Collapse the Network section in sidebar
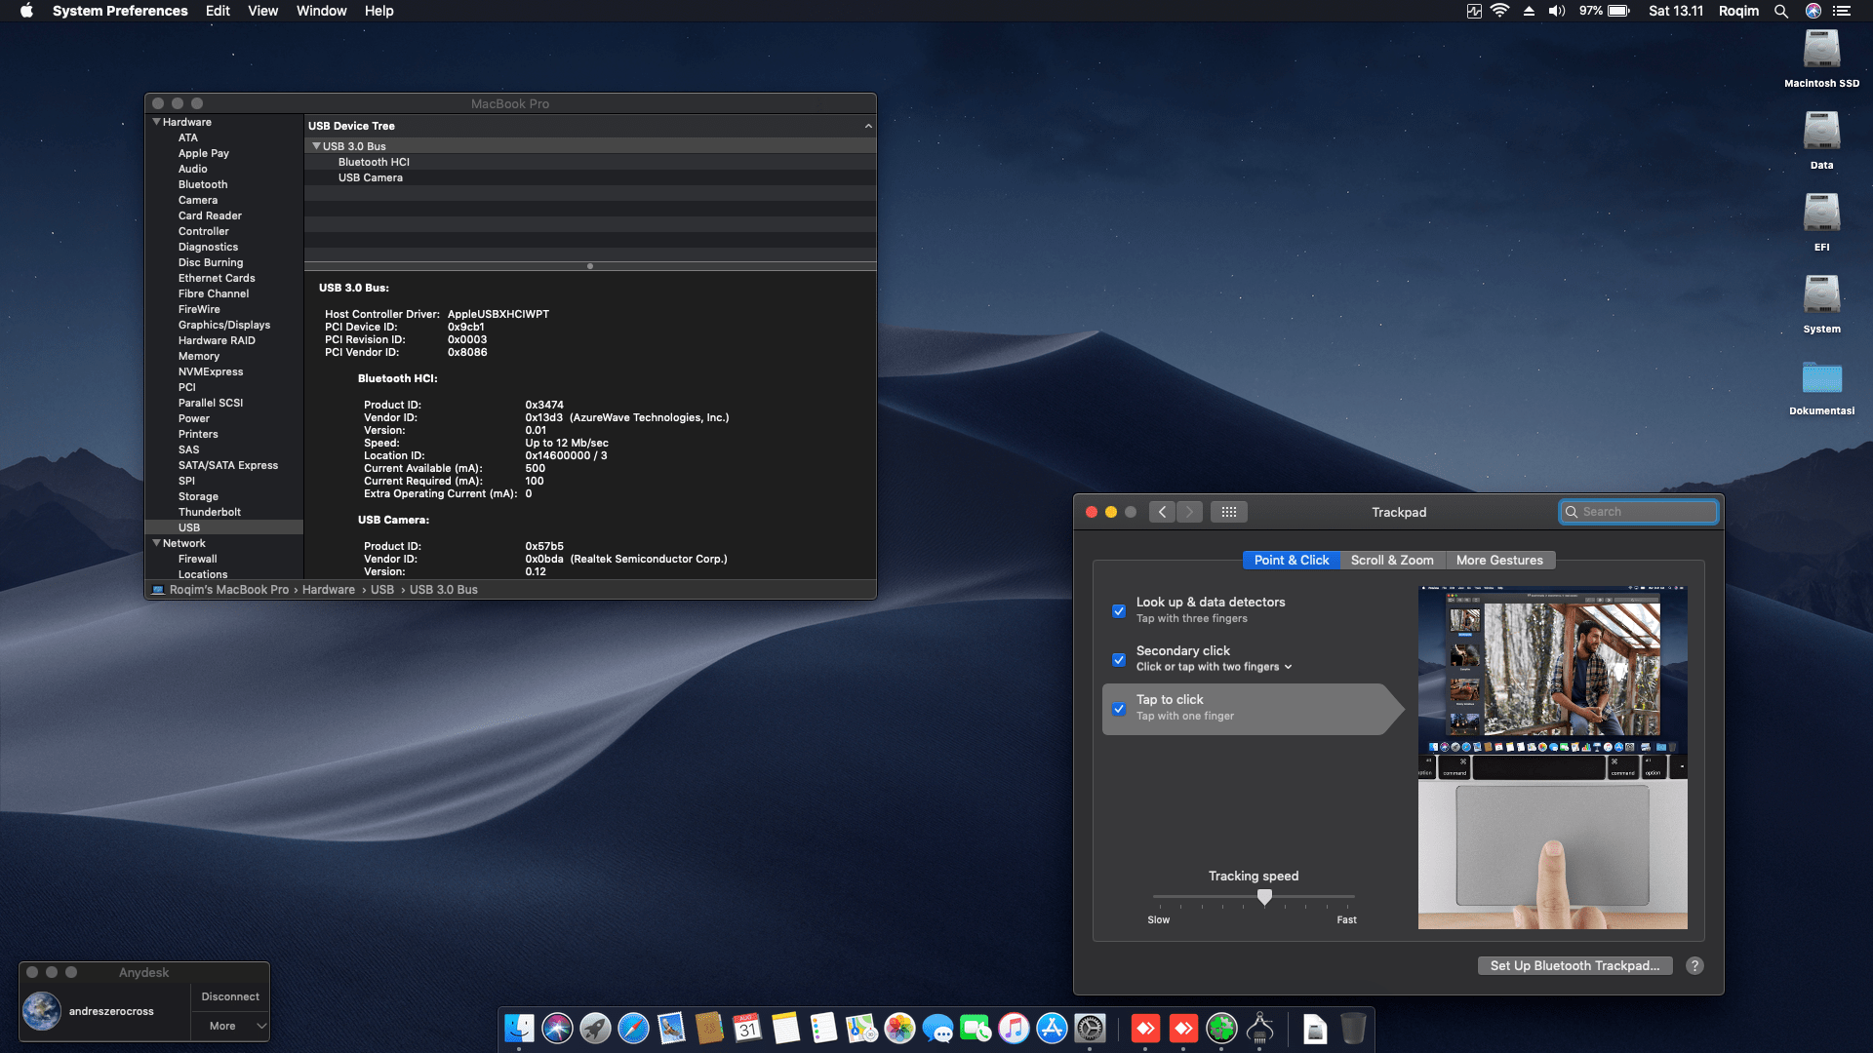 tap(156, 543)
